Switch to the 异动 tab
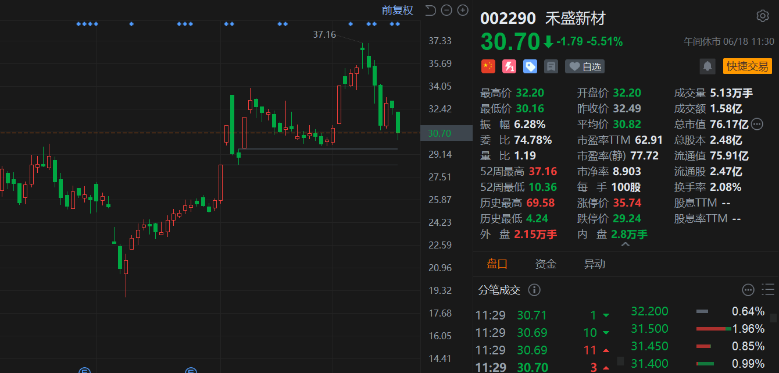 [595, 264]
